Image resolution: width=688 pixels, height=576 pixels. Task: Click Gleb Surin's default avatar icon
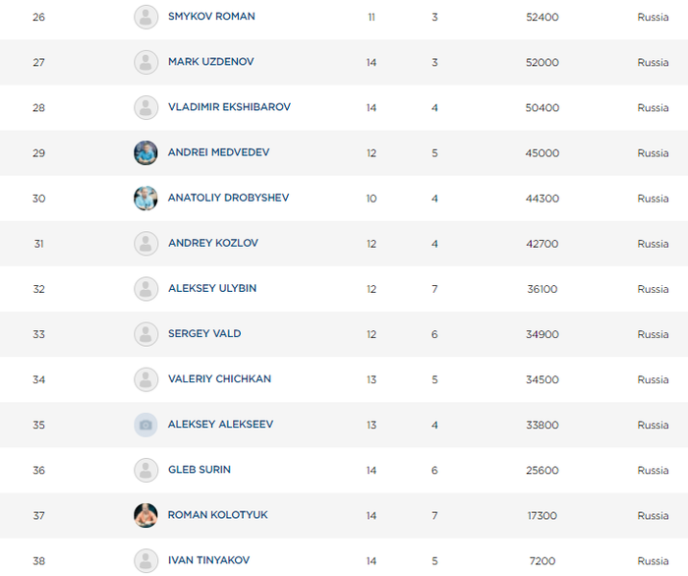(145, 470)
